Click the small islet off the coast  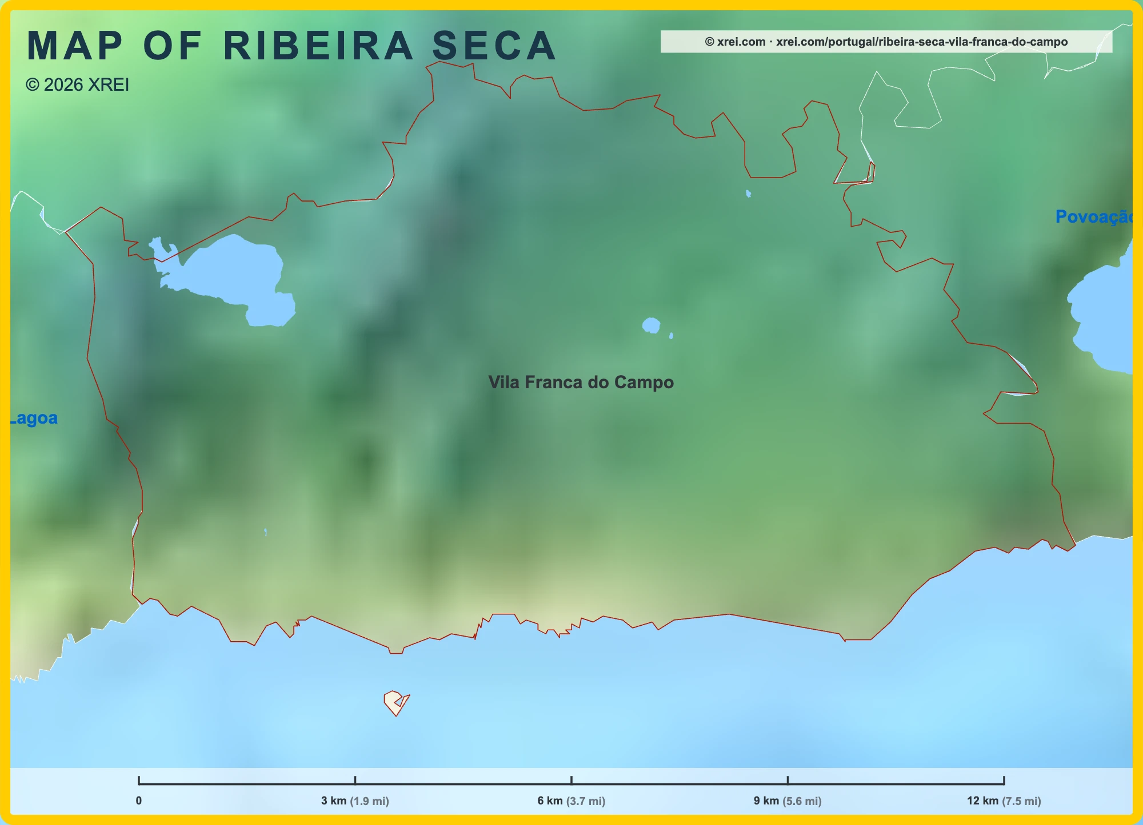pyautogui.click(x=396, y=703)
